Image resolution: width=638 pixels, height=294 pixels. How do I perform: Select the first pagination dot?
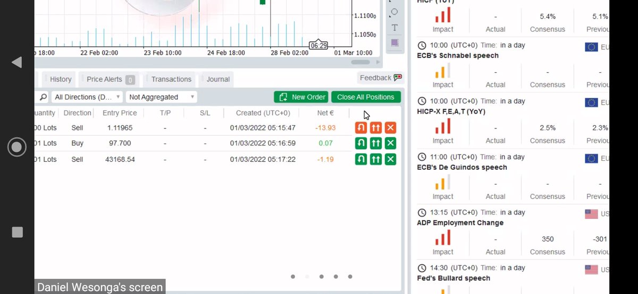tap(293, 276)
